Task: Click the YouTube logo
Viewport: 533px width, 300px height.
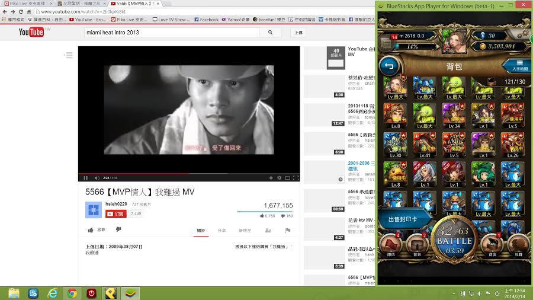Action: tap(31, 32)
